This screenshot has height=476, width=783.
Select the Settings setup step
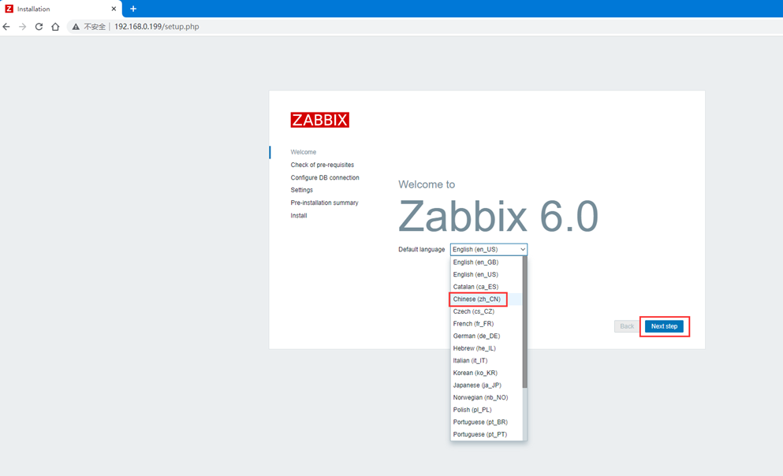(x=302, y=190)
